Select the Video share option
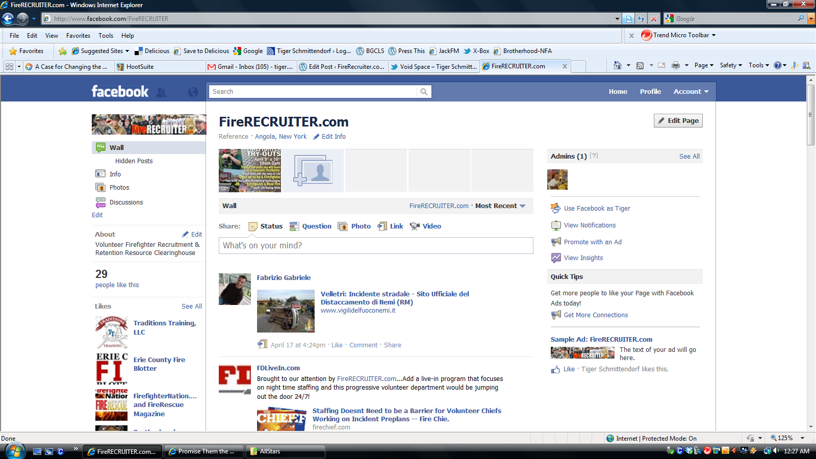816x459 pixels. [425, 226]
